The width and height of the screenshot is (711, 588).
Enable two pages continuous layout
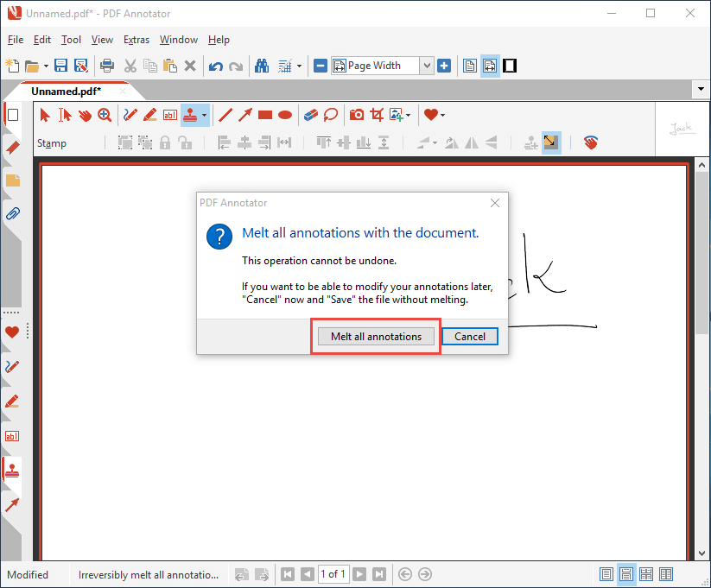(x=646, y=574)
